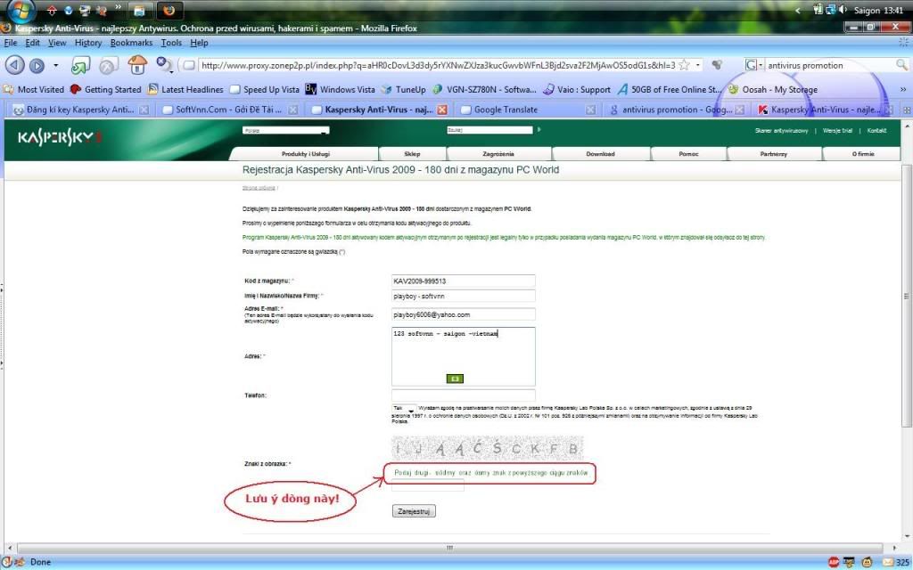Open the Produkty i Usługi navigation tab

(x=305, y=154)
